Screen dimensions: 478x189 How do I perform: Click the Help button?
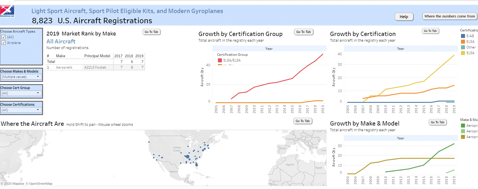(404, 17)
